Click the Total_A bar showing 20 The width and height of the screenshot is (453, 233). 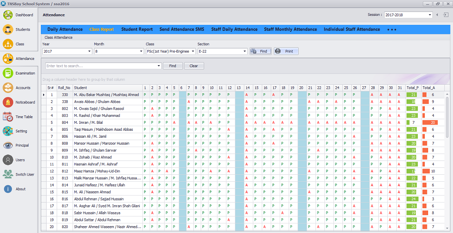[x=430, y=123]
